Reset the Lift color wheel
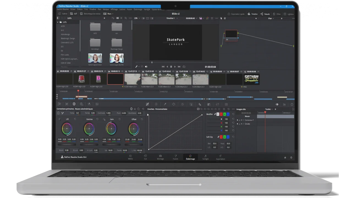 tap(75, 119)
